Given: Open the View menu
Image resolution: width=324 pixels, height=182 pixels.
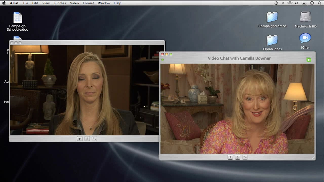Looking at the screenshot, I should pyautogui.click(x=46, y=3).
